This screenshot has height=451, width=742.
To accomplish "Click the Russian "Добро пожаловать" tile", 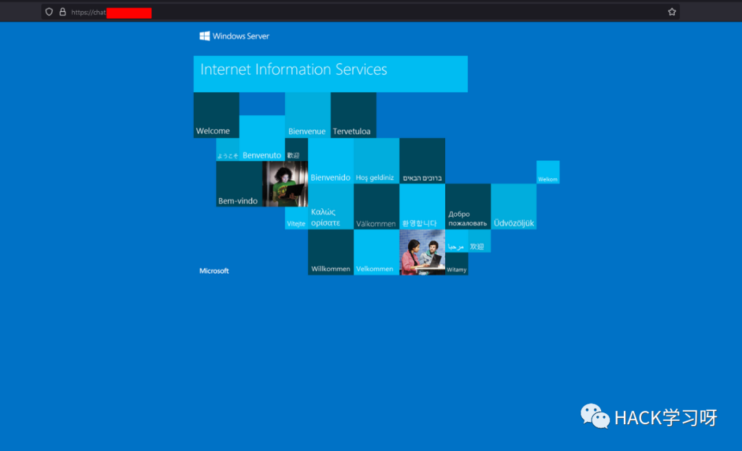I will (468, 206).
